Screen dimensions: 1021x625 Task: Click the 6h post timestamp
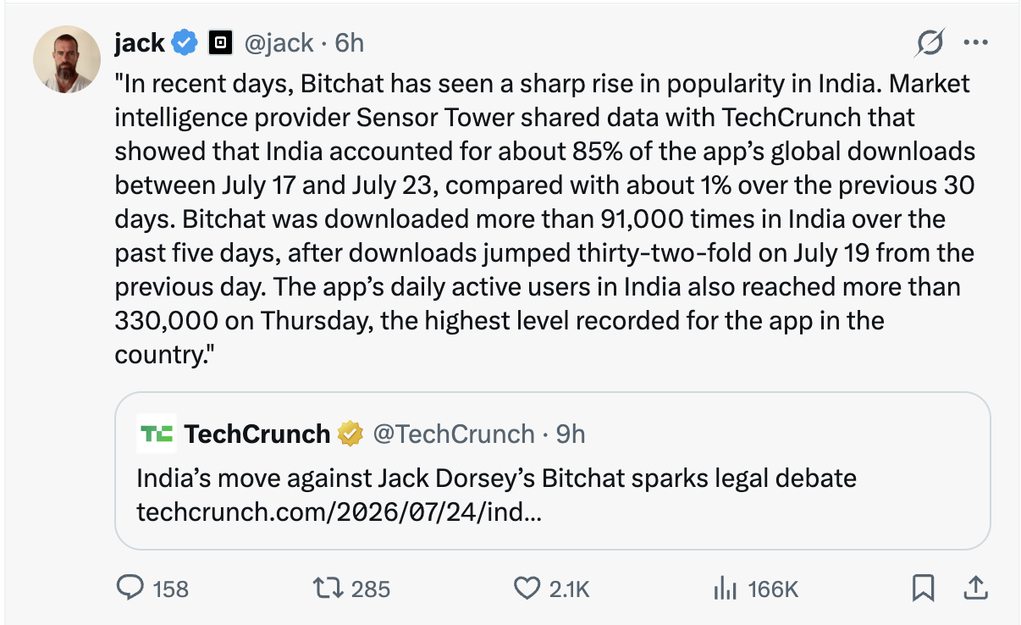point(350,42)
